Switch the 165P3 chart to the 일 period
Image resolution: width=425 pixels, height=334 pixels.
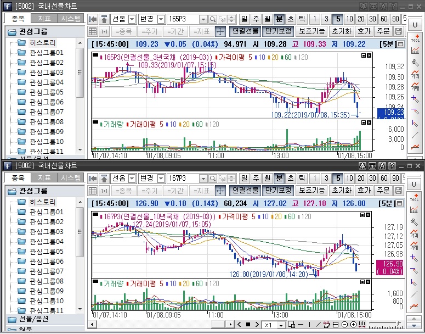click(244, 19)
